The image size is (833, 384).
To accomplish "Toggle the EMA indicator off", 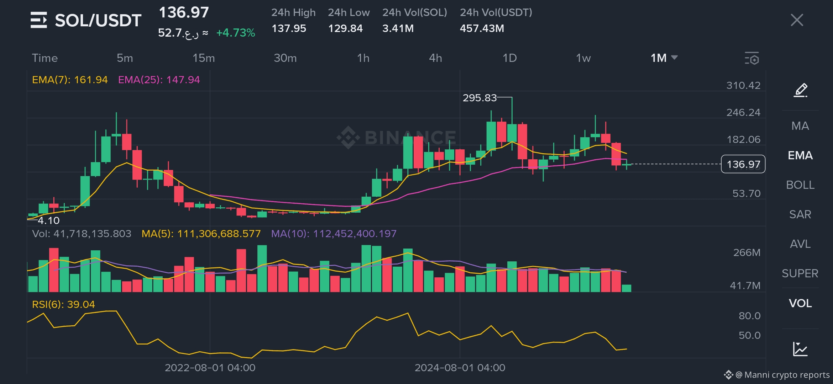I will (800, 155).
